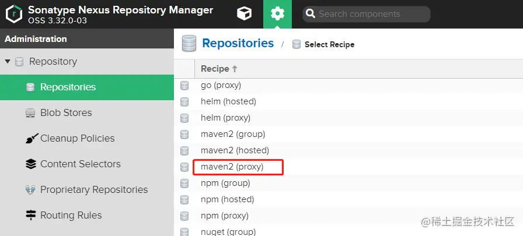523x236 pixels.
Task: Click the icon beside maven2 (proxy)
Action: (184, 167)
